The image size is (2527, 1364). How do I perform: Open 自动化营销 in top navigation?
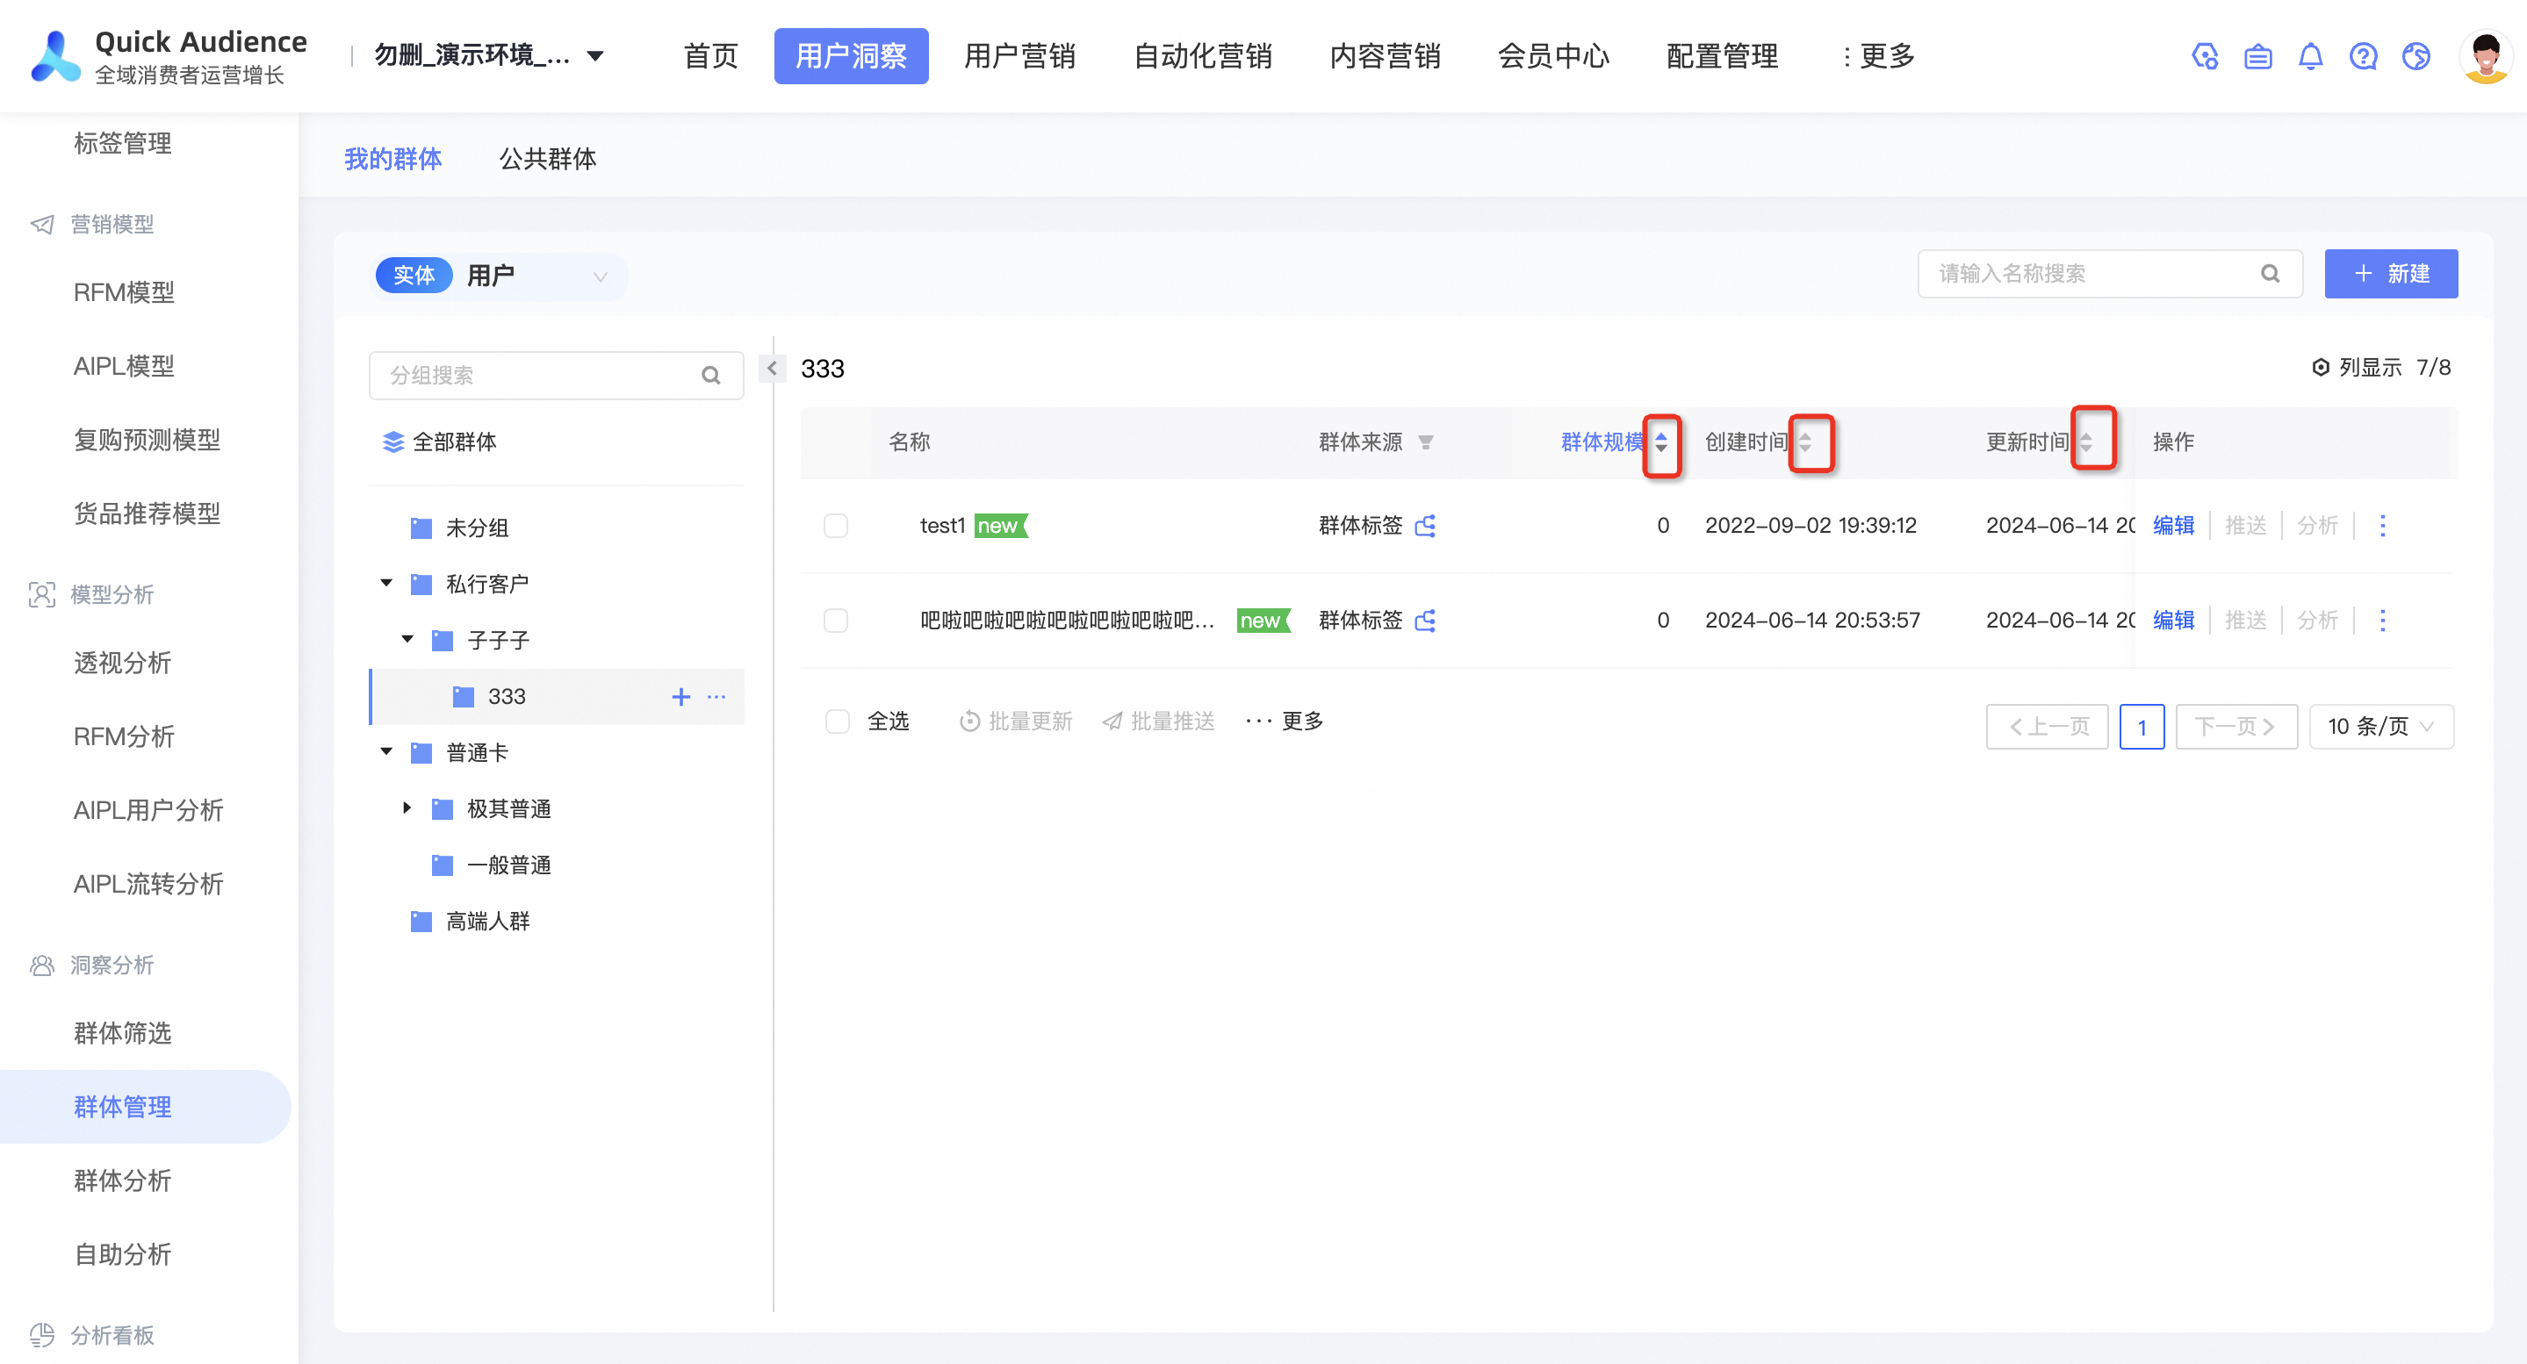pos(1203,56)
